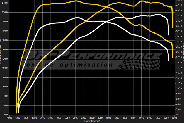184x123 pixels.
Task: Click the 4500 rpm x-axis label
Action: 125,118
